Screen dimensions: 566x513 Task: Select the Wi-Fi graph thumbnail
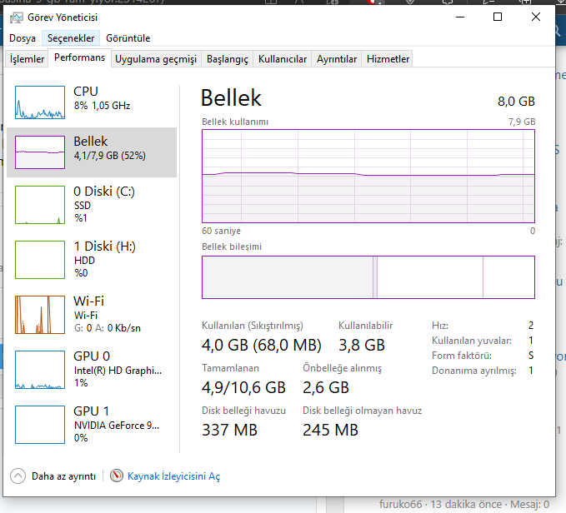point(40,315)
